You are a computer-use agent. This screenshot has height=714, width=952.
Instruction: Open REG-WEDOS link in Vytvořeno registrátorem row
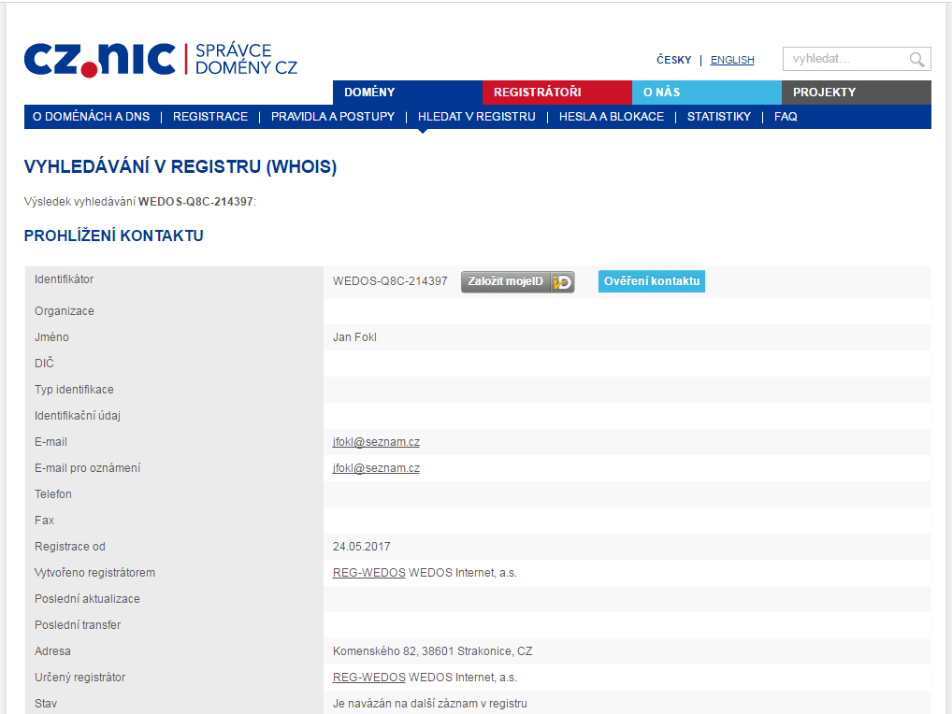[x=368, y=573]
